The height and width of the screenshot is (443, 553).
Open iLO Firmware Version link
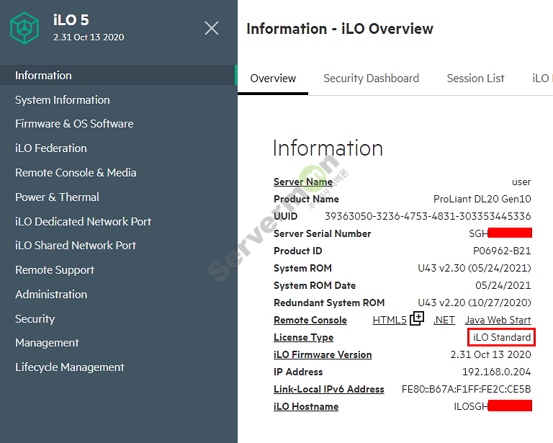point(323,354)
